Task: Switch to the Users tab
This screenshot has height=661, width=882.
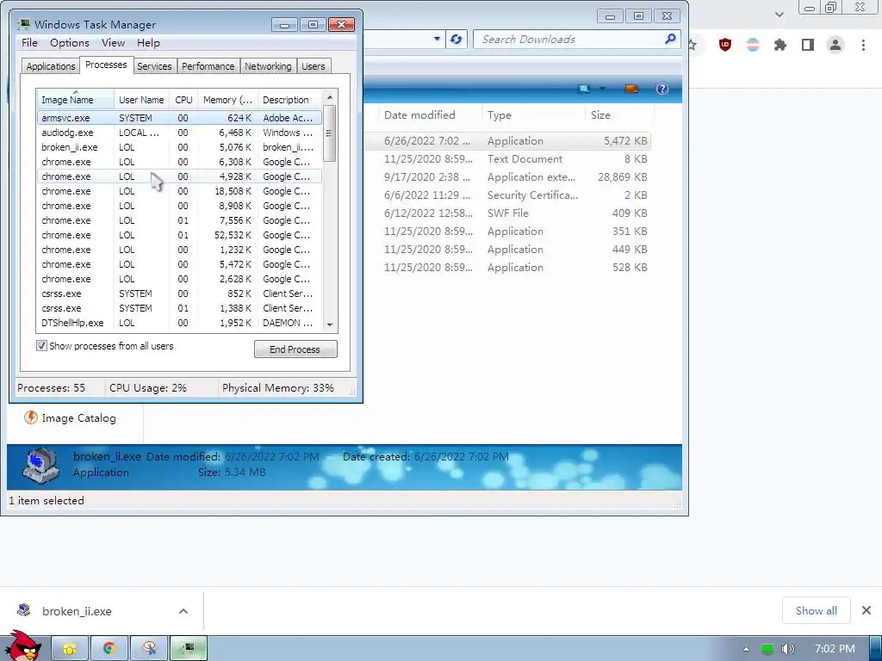Action: 314,66
